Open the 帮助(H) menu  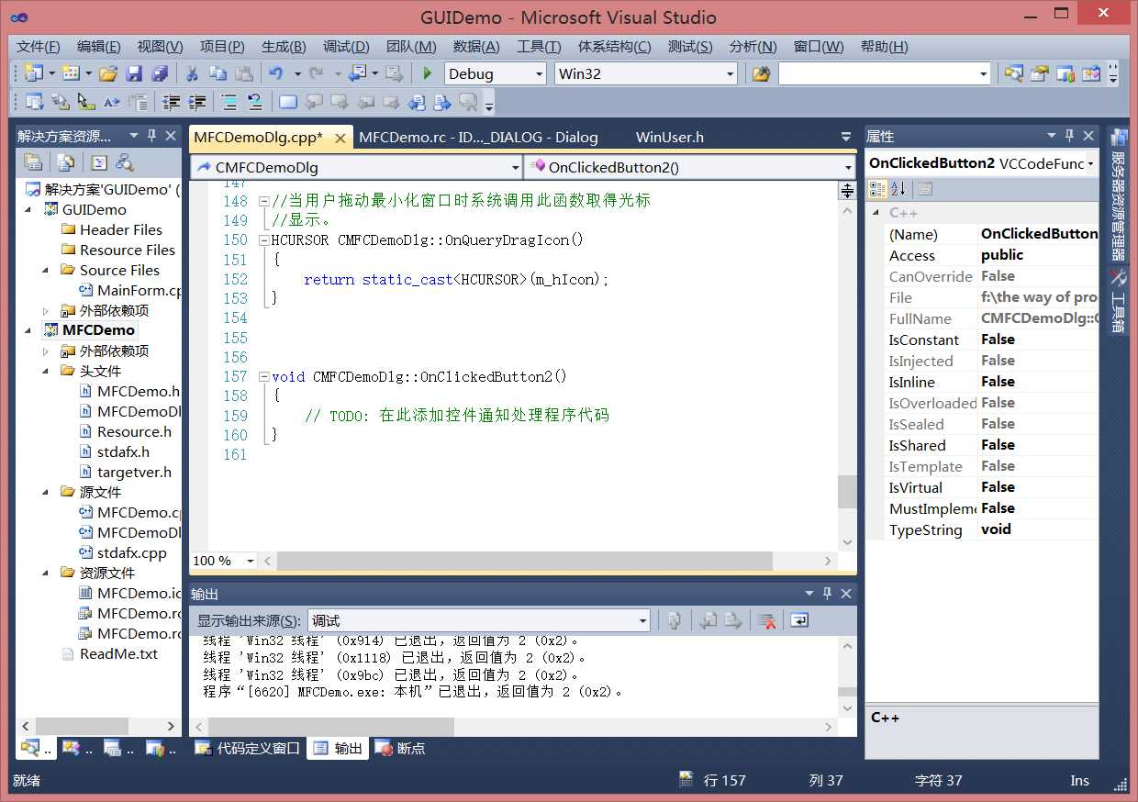pos(885,47)
